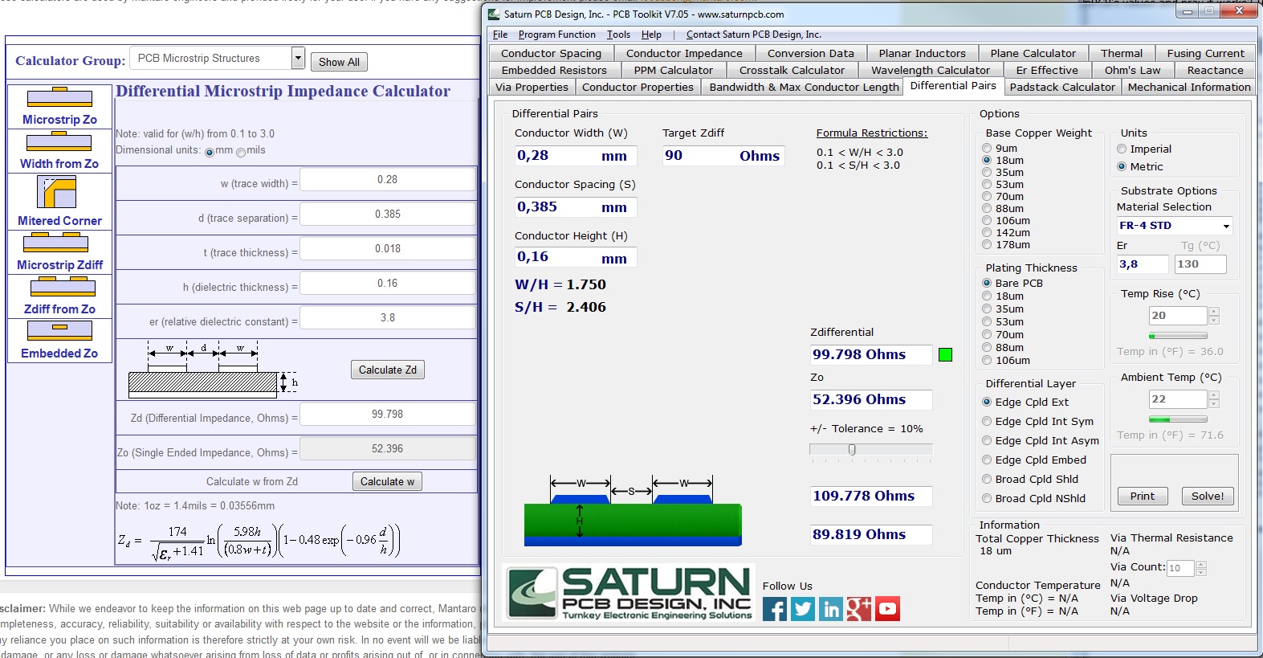
Task: Click the d (trace separation) web field
Action: click(x=388, y=215)
